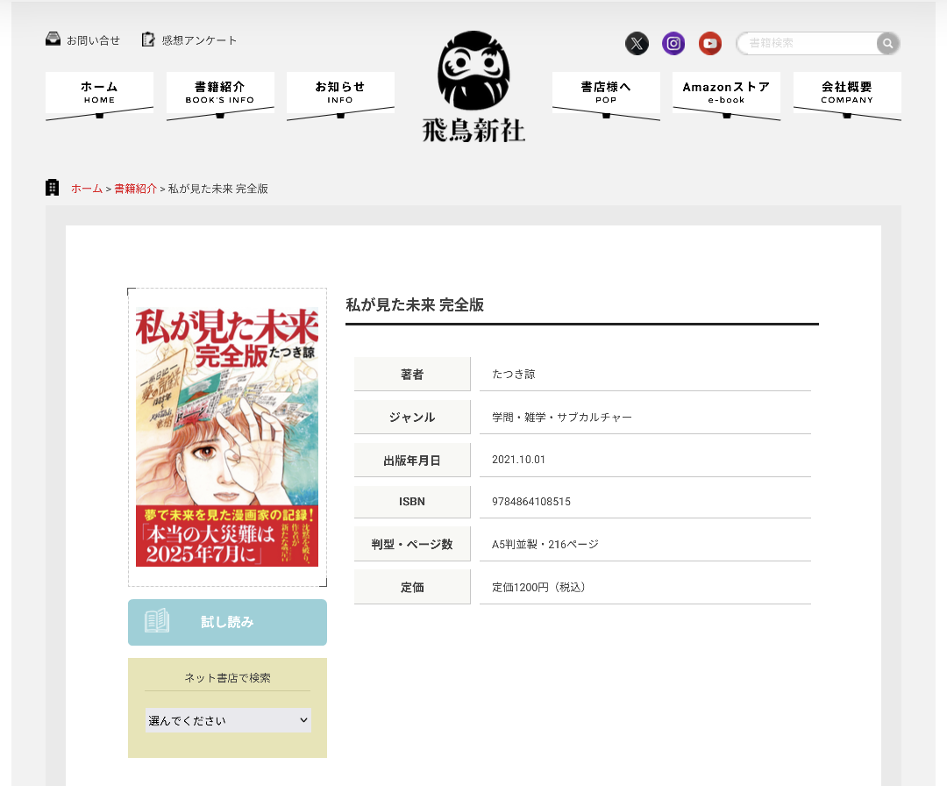The image size is (947, 786).
Task: Click the 判型・ページ数 label cell
Action: pos(412,545)
